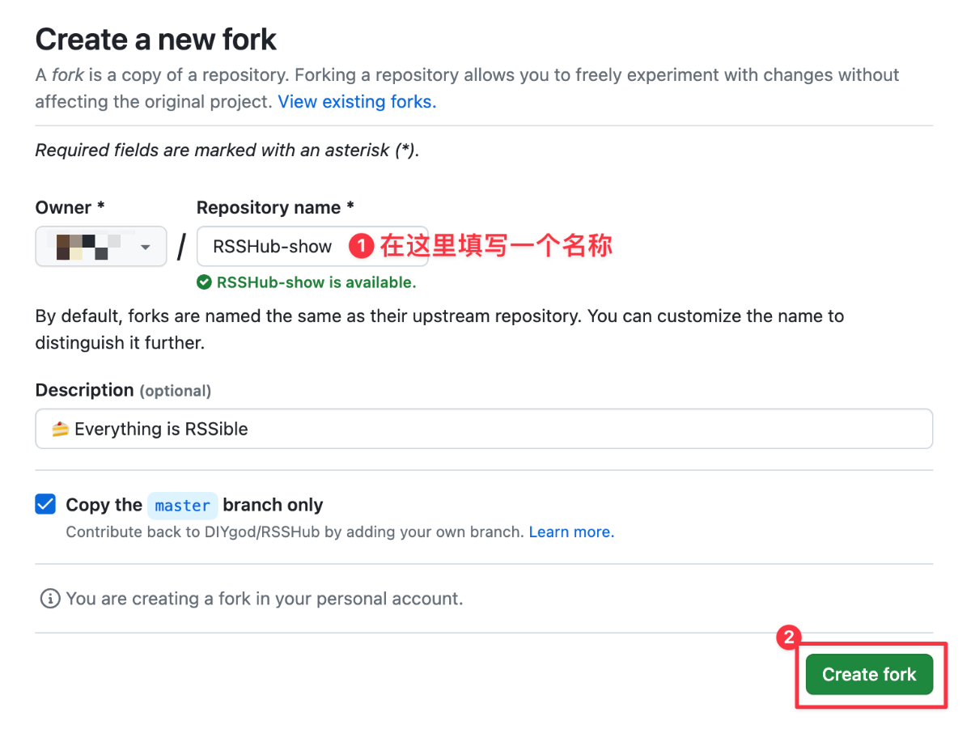The image size is (971, 729).
Task: Click the cake emoji in the description
Action: 61,429
